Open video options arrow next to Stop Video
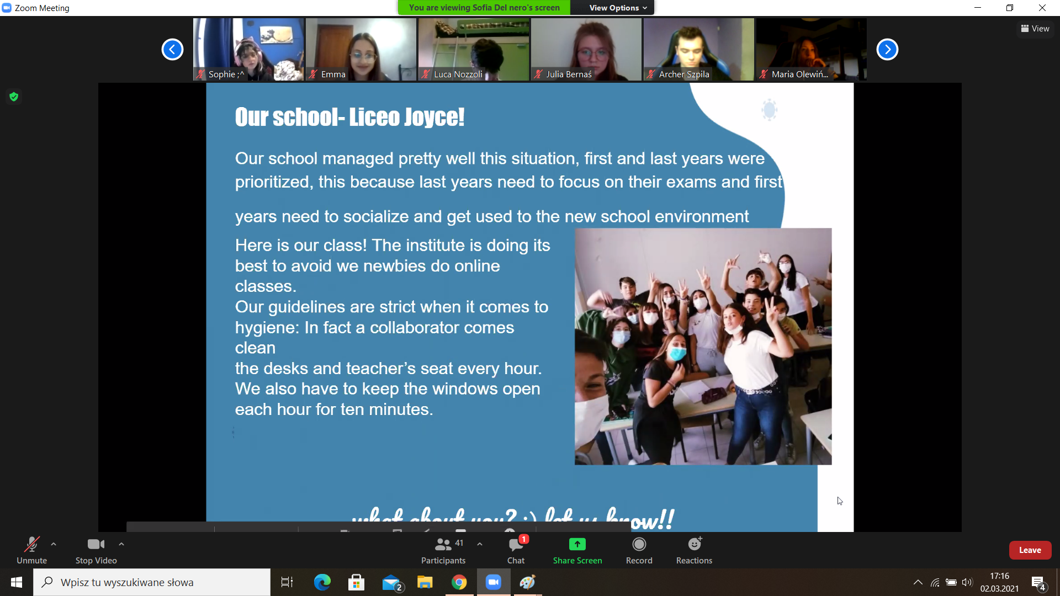Image resolution: width=1060 pixels, height=596 pixels. click(121, 544)
